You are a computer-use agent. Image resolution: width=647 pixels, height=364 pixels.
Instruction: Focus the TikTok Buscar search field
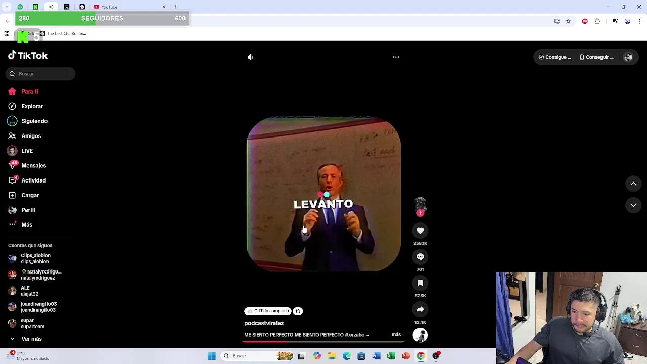pos(41,74)
